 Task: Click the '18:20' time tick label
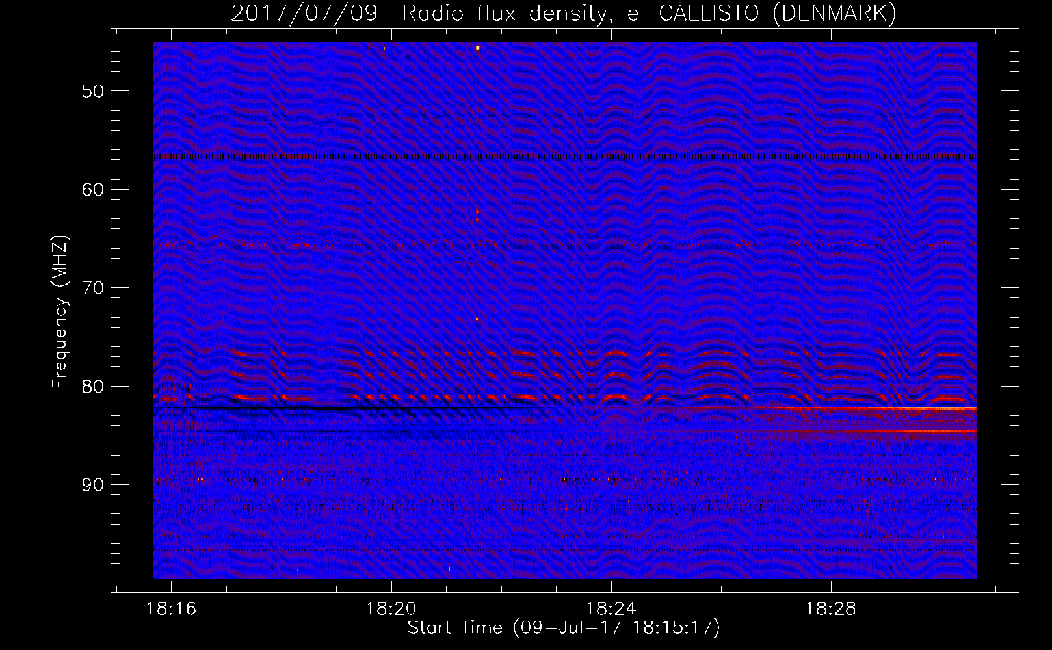[x=391, y=609]
